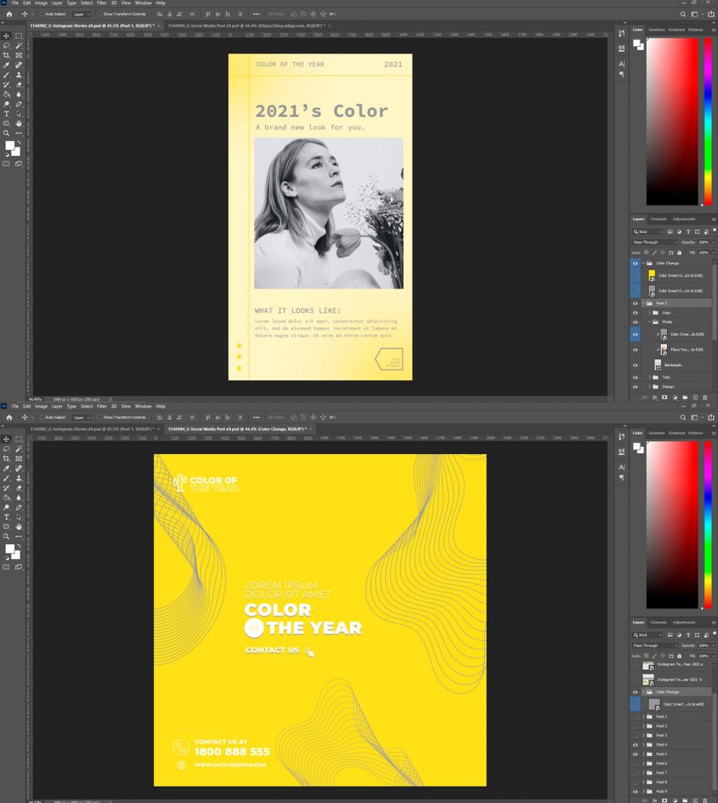This screenshot has width=718, height=803.
Task: Open Swatches tab in top window color panel
Action: (x=657, y=30)
